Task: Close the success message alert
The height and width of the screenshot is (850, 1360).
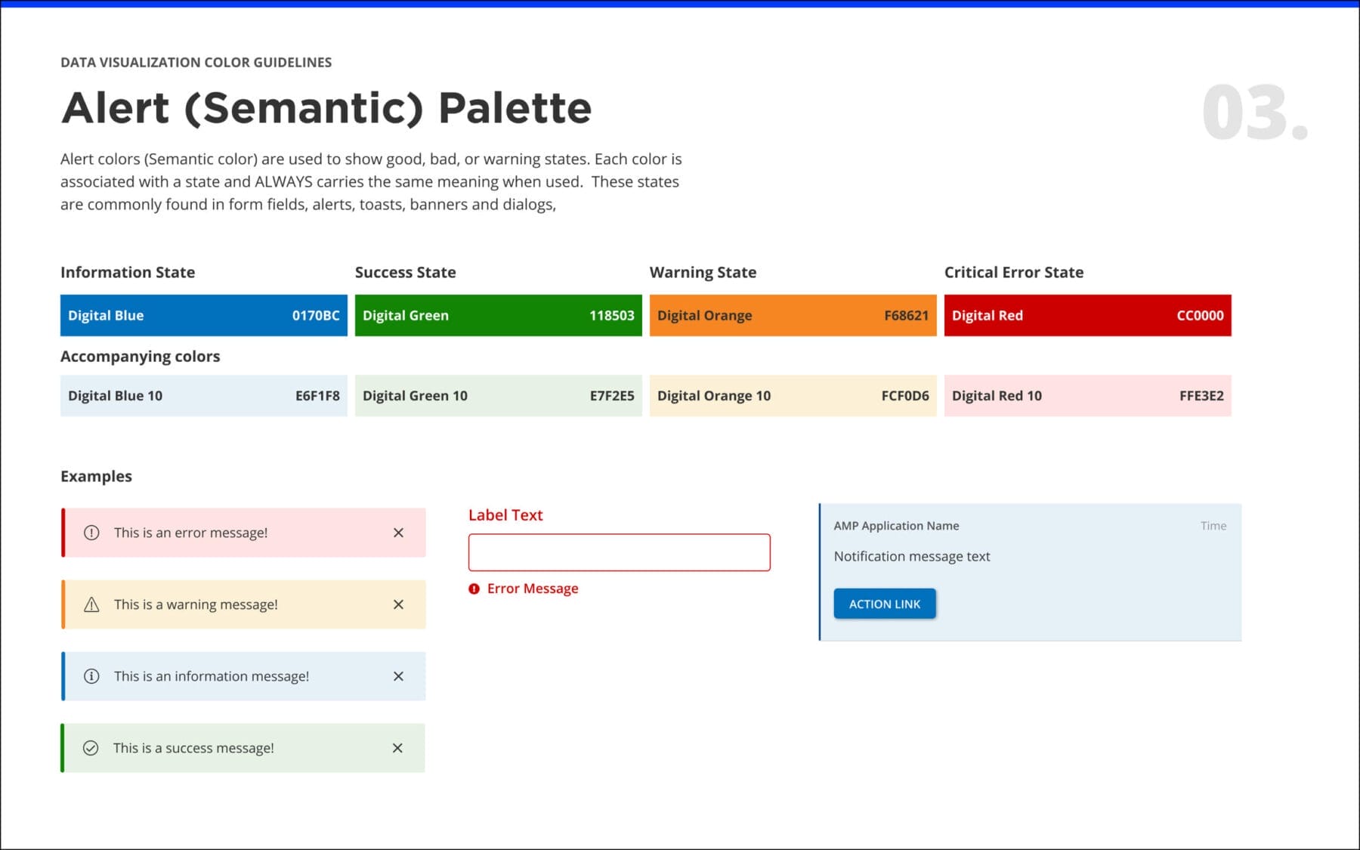Action: (398, 747)
